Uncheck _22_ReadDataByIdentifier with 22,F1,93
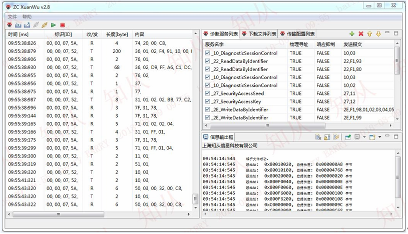Image resolution: width=408 pixels, height=234 pixels. click(x=207, y=61)
